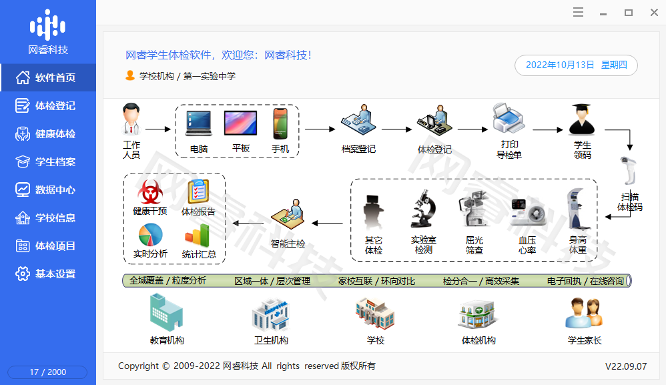
Task: Select the 扫描体检码 barcode scanner icon
Action: click(x=629, y=171)
